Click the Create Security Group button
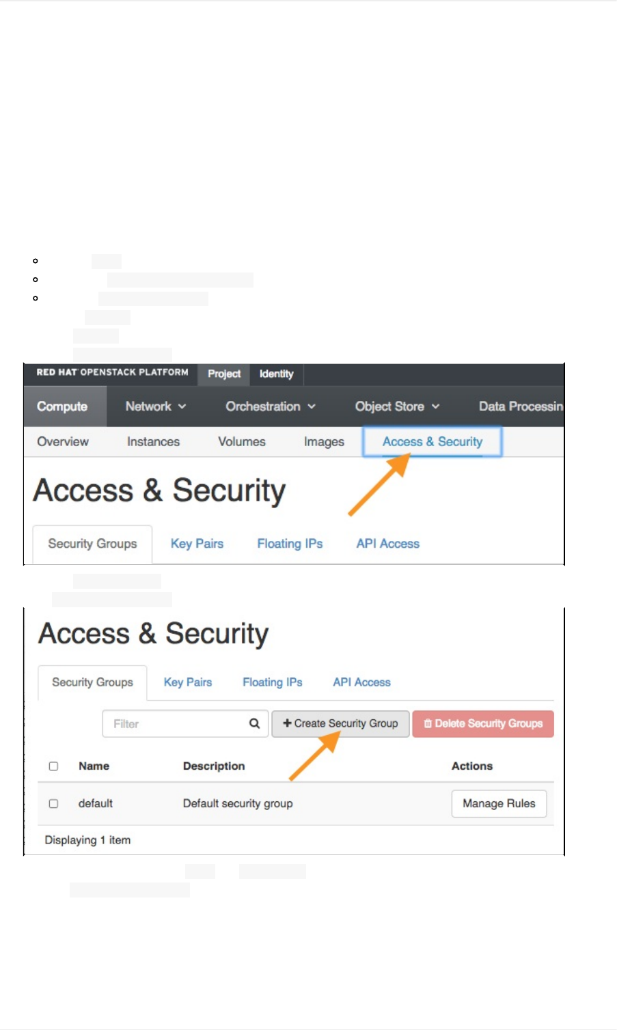Image resolution: width=617 pixels, height=1030 pixels. coord(341,723)
